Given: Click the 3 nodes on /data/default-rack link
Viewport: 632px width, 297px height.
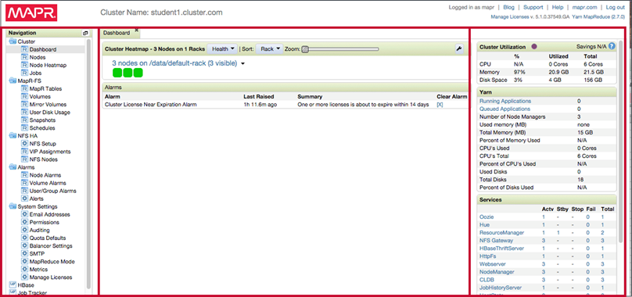Looking at the screenshot, I should [174, 63].
